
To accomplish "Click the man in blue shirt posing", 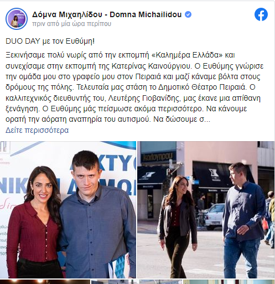I will [98, 214].
